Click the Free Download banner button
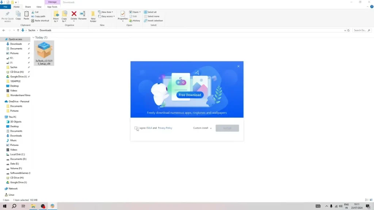This screenshot has width=374, height=210. tap(190, 95)
